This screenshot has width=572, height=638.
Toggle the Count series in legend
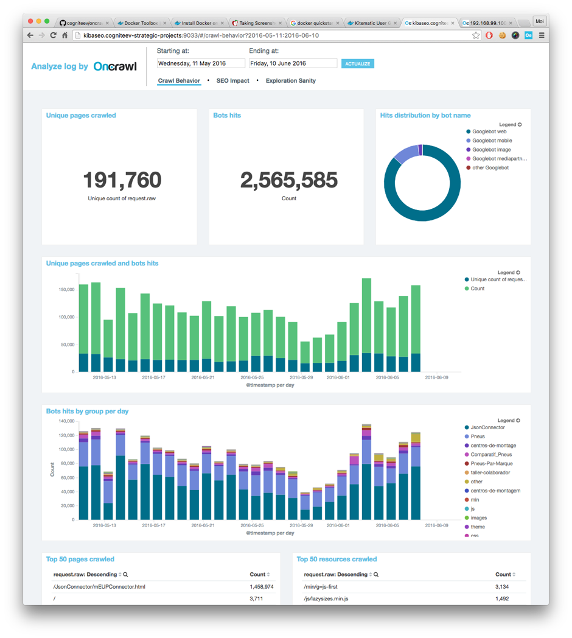(478, 289)
